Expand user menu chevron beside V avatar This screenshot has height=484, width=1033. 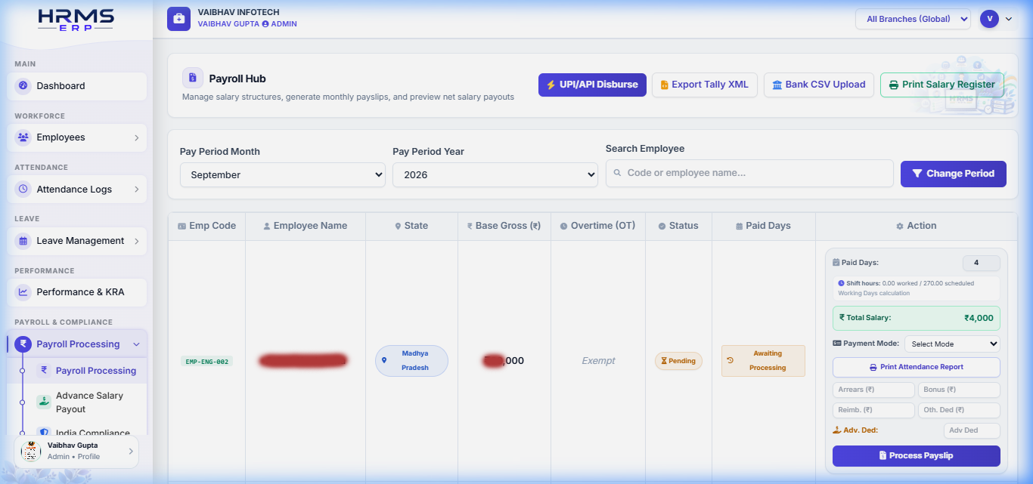tap(1009, 20)
